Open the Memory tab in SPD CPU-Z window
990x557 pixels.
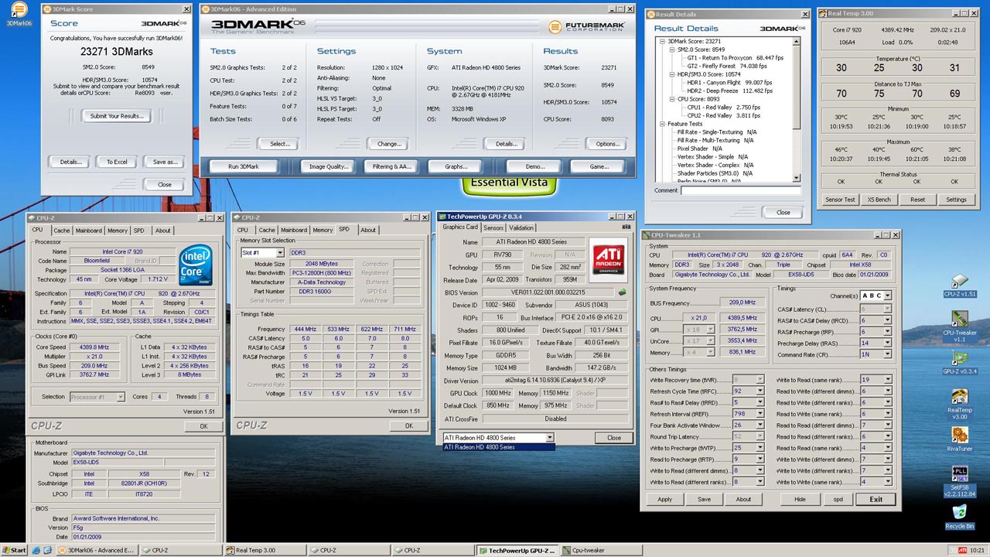323,230
